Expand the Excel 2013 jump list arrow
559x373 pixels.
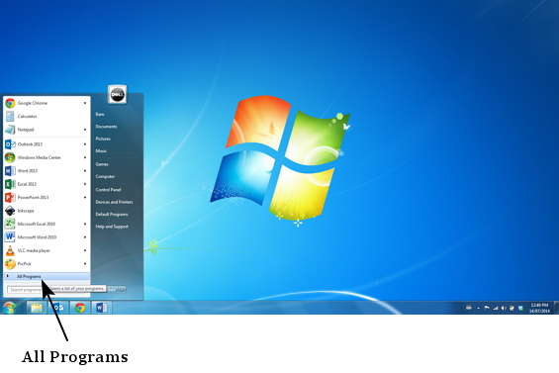[85, 184]
